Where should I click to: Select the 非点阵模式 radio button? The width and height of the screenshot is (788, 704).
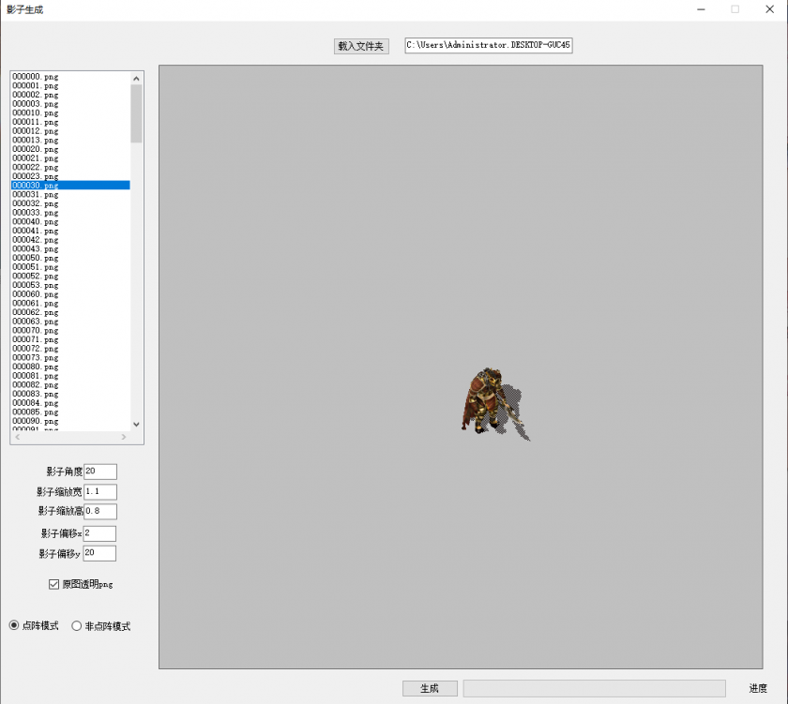tap(77, 626)
